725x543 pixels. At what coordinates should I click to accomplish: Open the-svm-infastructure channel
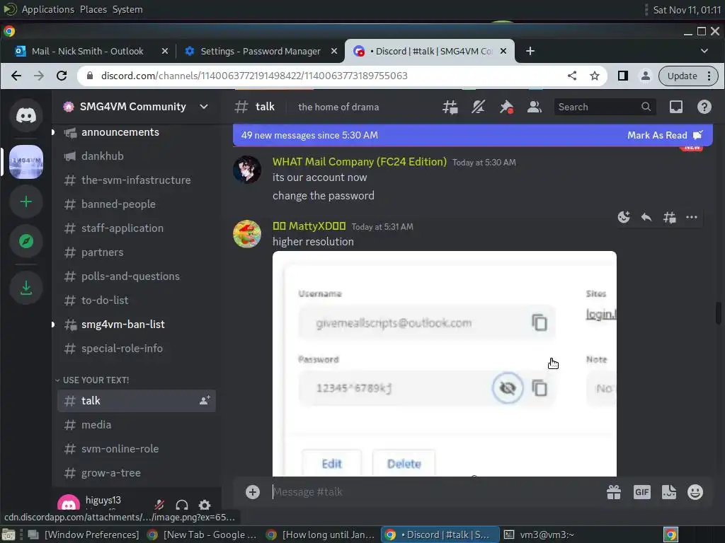(137, 180)
